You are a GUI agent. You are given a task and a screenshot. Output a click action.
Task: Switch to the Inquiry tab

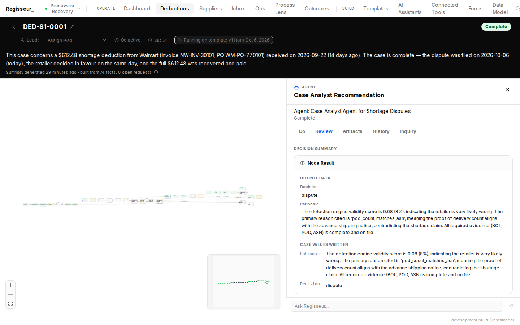click(408, 131)
